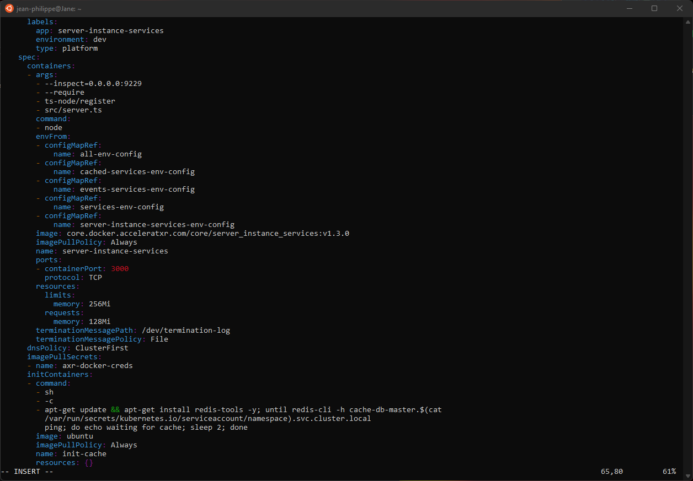
Task: Click the all-env-config name value
Action: click(x=111, y=154)
